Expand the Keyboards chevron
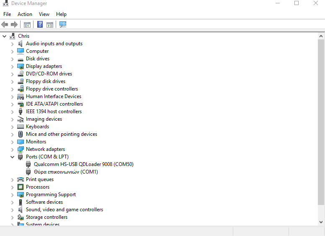The width and height of the screenshot is (325, 236). click(x=12, y=127)
